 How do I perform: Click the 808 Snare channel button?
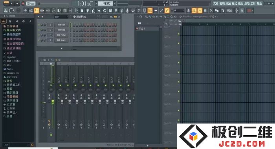pyautogui.click(x=61, y=40)
